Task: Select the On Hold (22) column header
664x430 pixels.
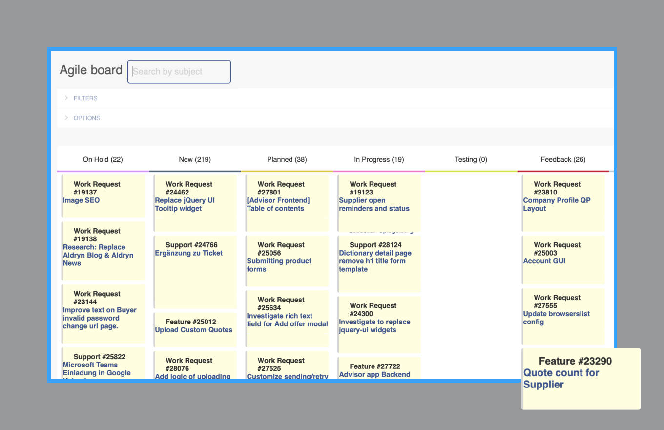Action: coord(103,159)
